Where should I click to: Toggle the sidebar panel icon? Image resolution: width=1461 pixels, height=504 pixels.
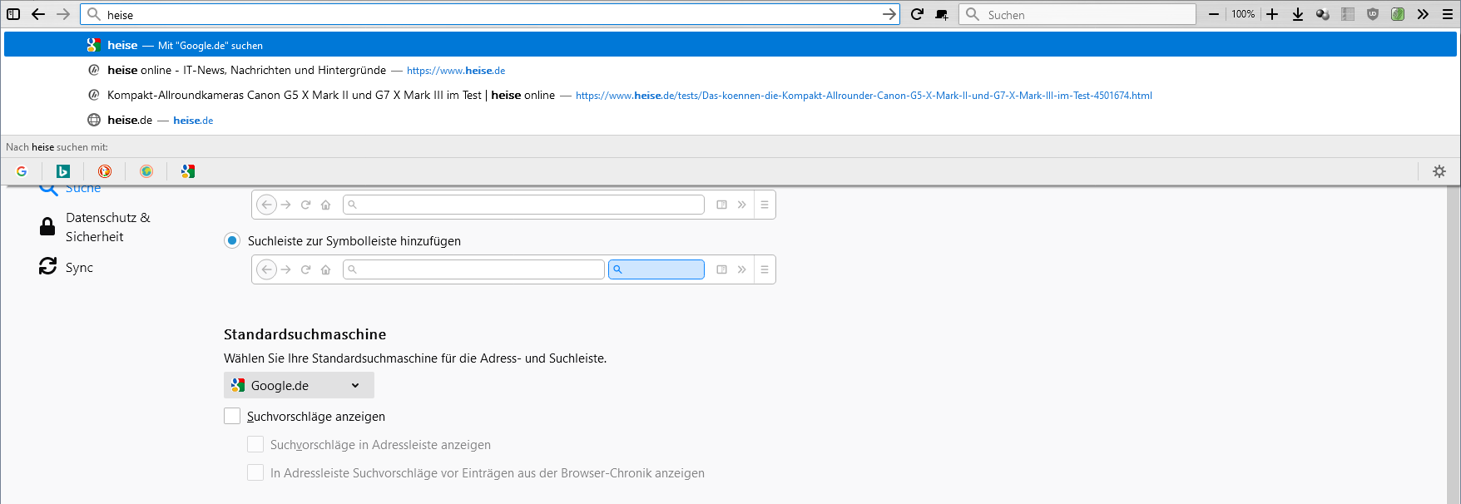click(x=13, y=14)
